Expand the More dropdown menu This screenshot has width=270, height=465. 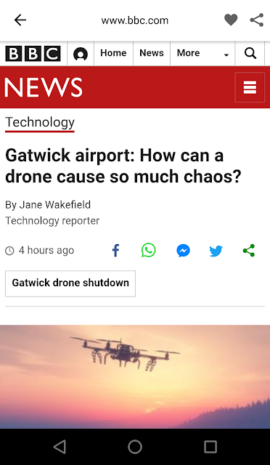(202, 53)
